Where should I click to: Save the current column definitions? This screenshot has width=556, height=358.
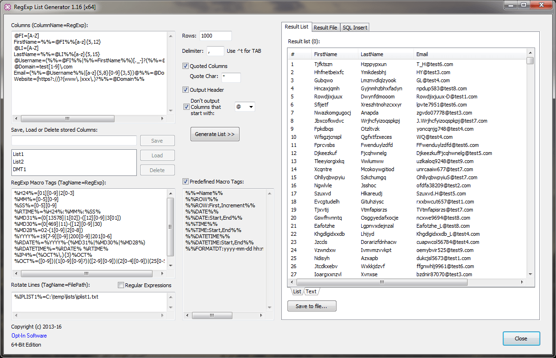pos(157,140)
